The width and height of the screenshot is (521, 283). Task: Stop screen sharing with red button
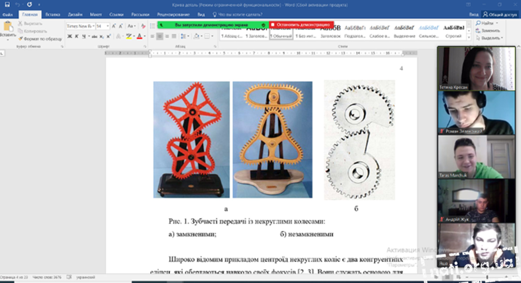click(x=301, y=24)
